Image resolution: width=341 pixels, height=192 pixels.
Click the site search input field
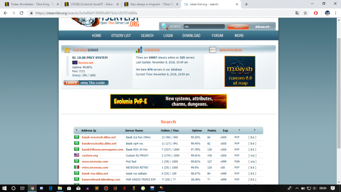point(204,27)
